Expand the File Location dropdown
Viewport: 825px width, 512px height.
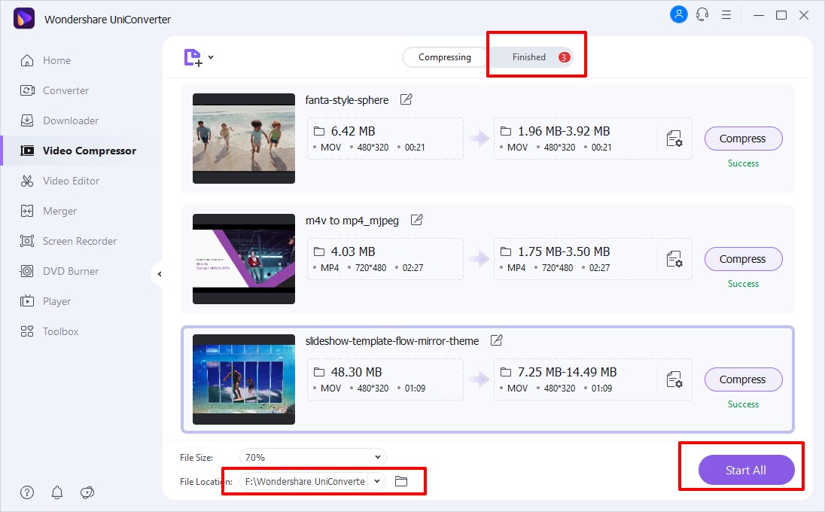(x=376, y=481)
